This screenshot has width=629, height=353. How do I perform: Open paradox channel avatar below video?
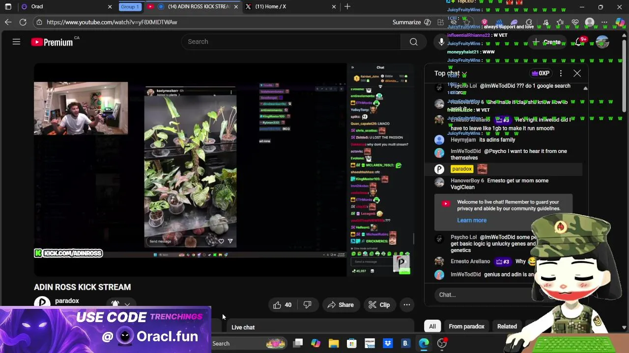pos(42,303)
